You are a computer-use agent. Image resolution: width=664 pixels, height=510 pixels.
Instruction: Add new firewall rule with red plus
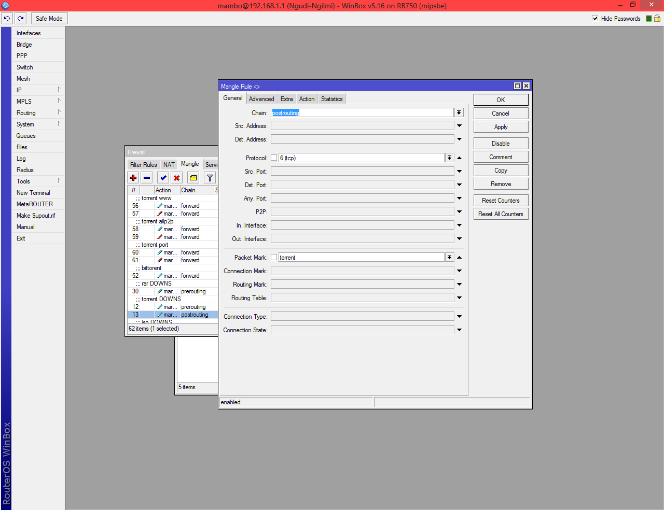(x=133, y=178)
